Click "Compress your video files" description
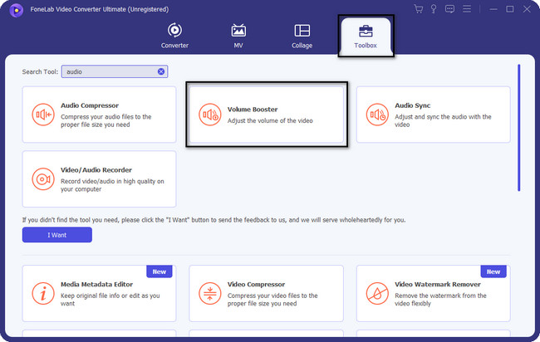The height and width of the screenshot is (342, 540). [272, 300]
